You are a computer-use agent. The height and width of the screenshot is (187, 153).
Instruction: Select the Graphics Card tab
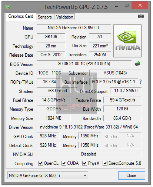[21, 16]
